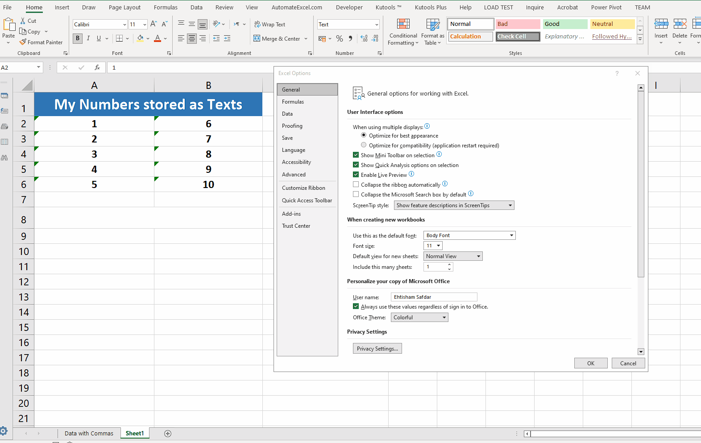Click the User name input field
Viewport: 701px width, 443px height.
click(x=434, y=297)
